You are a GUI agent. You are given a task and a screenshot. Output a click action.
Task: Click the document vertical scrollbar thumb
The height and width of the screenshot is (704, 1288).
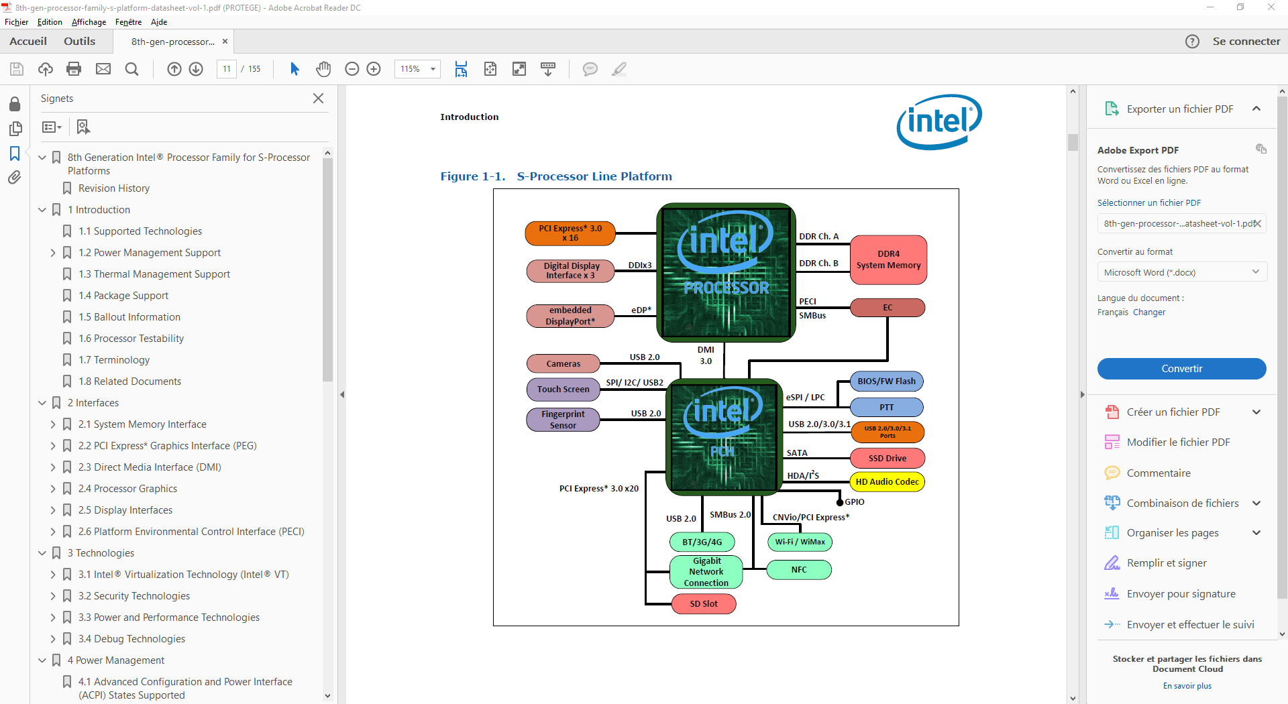point(1073,142)
